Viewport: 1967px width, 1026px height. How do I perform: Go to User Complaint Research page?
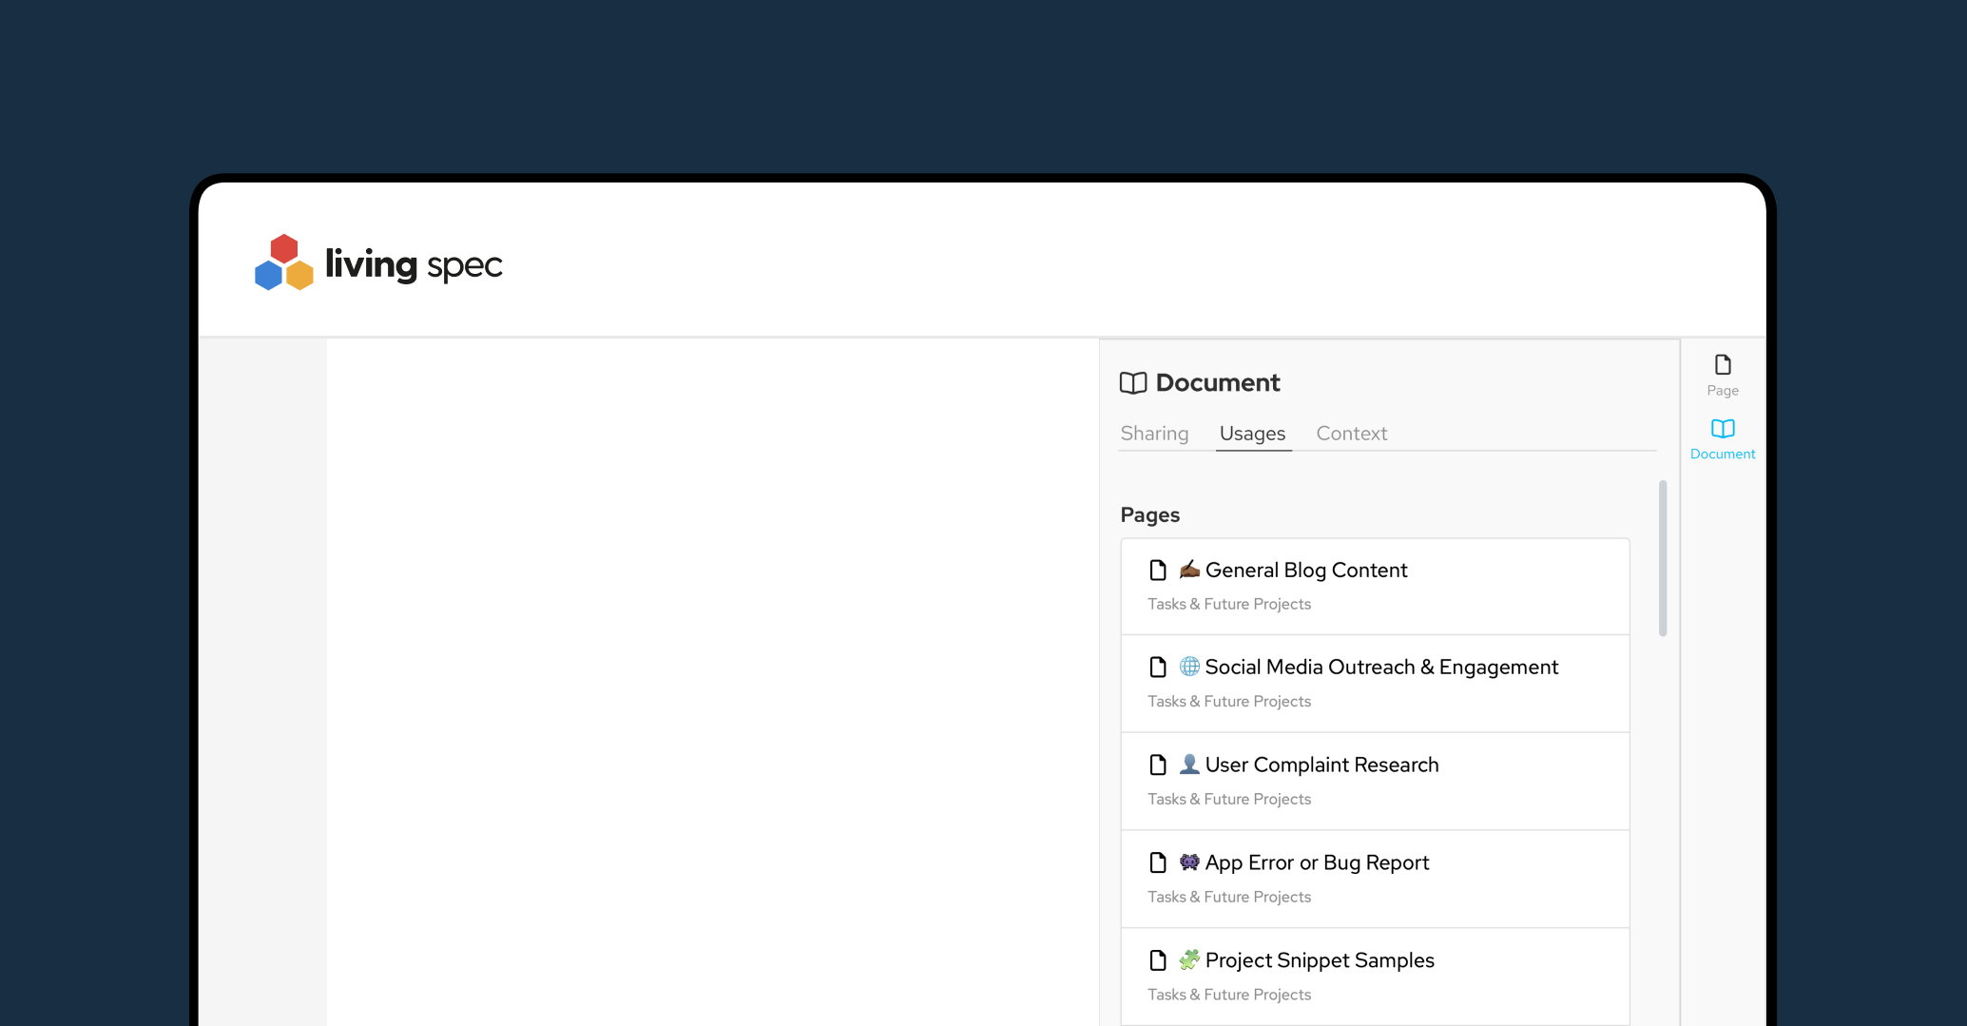[1321, 765]
